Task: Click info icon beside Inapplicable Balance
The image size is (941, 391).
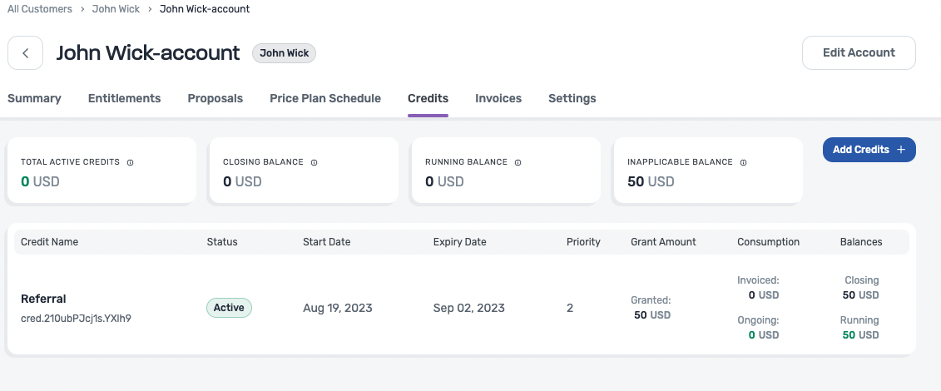Action: click(x=743, y=163)
